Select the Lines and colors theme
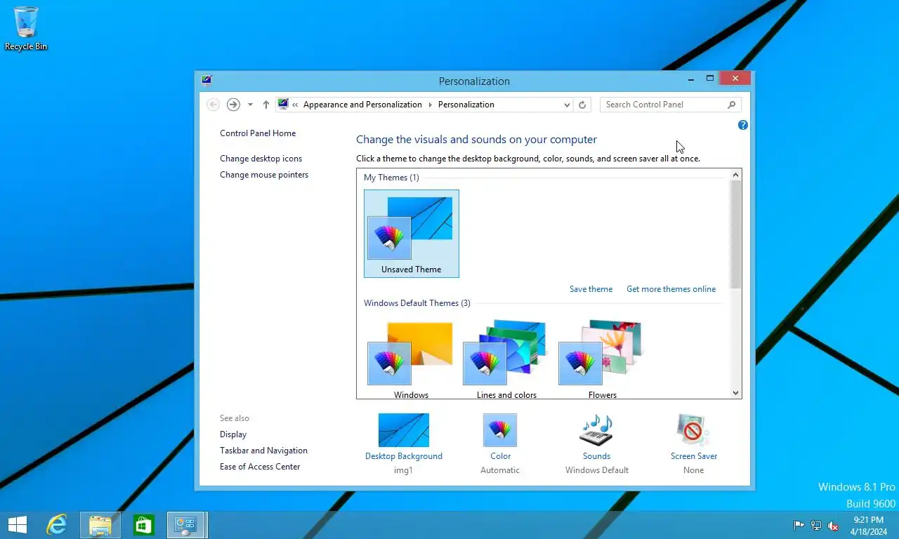The width and height of the screenshot is (899, 539). 506,359
